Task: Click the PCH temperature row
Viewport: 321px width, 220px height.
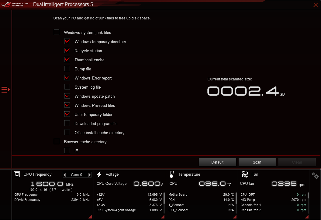Action: click(x=201, y=200)
